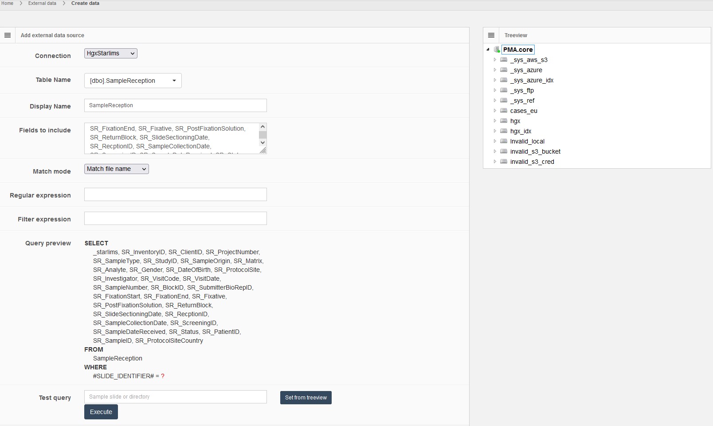This screenshot has width=713, height=426.
Task: Click the _sys_aws_s3 drive icon
Action: coord(504,60)
